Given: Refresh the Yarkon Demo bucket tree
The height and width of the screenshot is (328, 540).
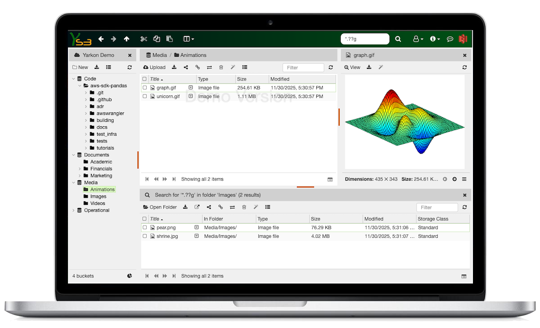Looking at the screenshot, I should point(130,67).
